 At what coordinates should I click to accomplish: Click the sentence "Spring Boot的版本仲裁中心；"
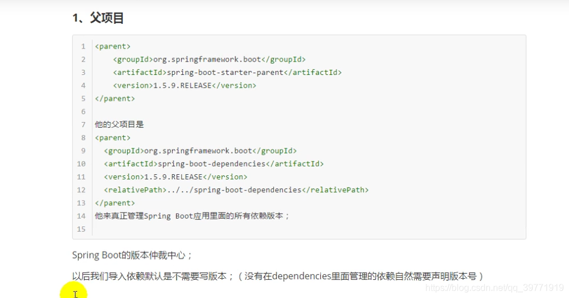click(x=132, y=255)
